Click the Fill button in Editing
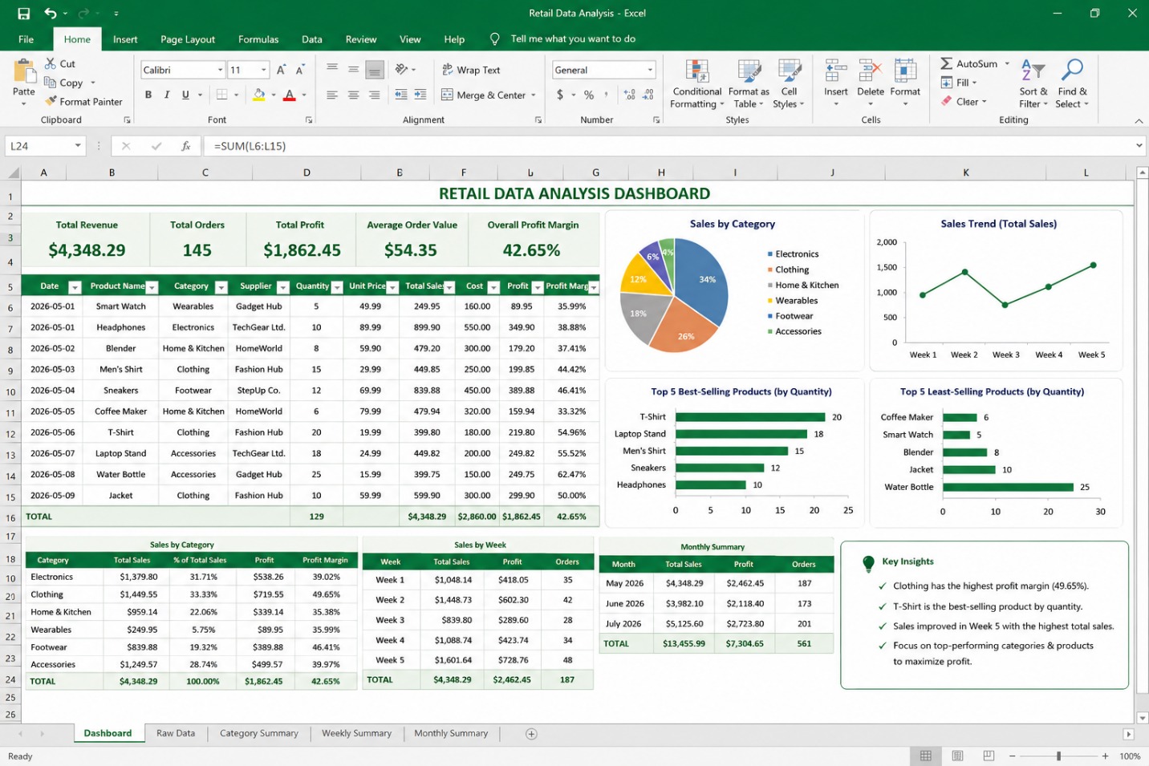1149x766 pixels. [958, 83]
